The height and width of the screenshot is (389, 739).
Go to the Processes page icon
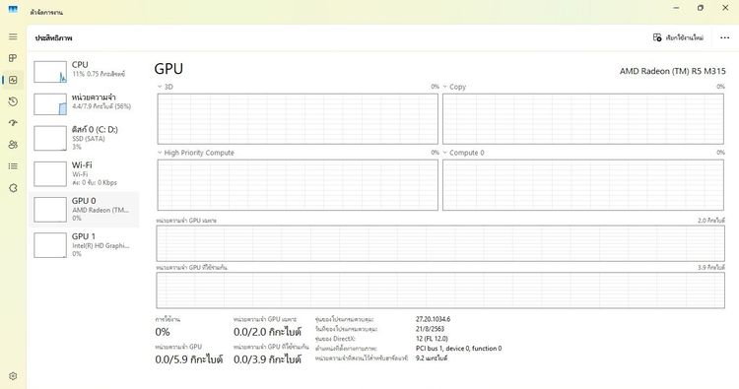point(13,58)
